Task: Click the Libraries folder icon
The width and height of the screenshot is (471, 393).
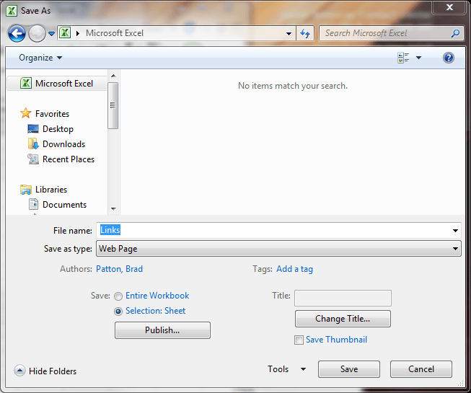Action: point(26,190)
